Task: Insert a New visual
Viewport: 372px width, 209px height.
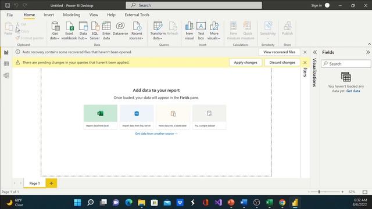Action: pos(189,31)
